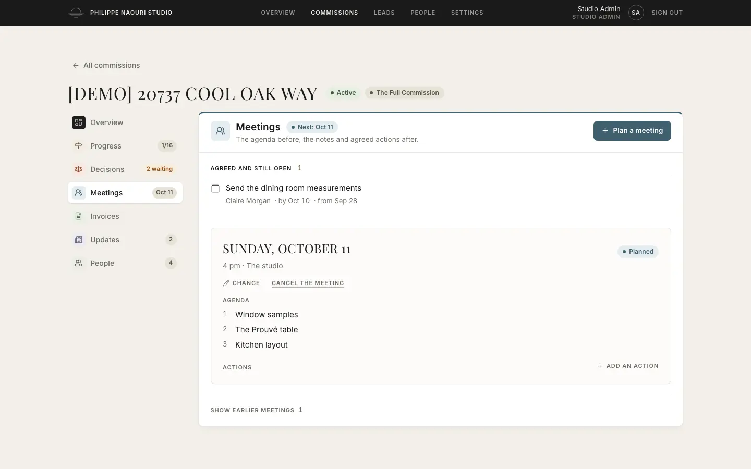Go to Leads in top navigation

point(384,13)
